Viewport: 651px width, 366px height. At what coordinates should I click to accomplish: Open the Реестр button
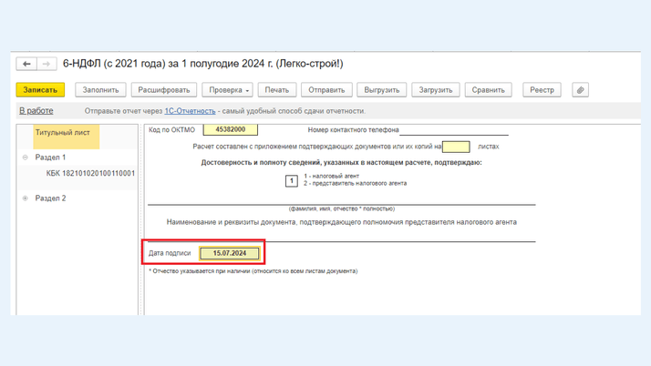click(x=542, y=90)
